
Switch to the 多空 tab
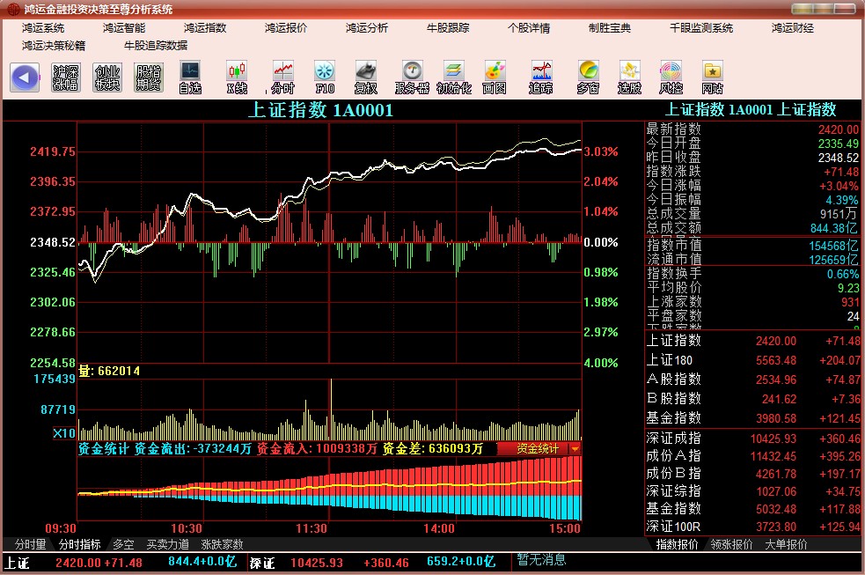click(123, 545)
